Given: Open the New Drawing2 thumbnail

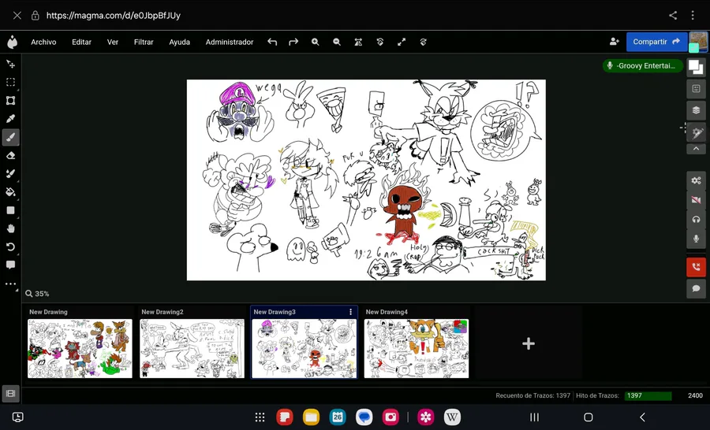Looking at the screenshot, I should (x=192, y=348).
